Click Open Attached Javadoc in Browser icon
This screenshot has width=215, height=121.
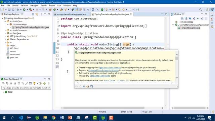(92, 86)
